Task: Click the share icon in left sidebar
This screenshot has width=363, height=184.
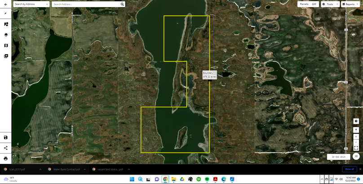Action: point(6,148)
